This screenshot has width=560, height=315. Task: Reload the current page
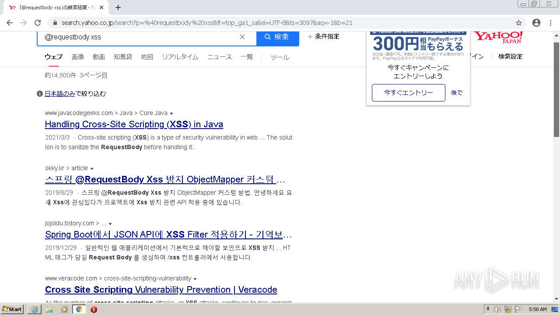click(x=38, y=23)
